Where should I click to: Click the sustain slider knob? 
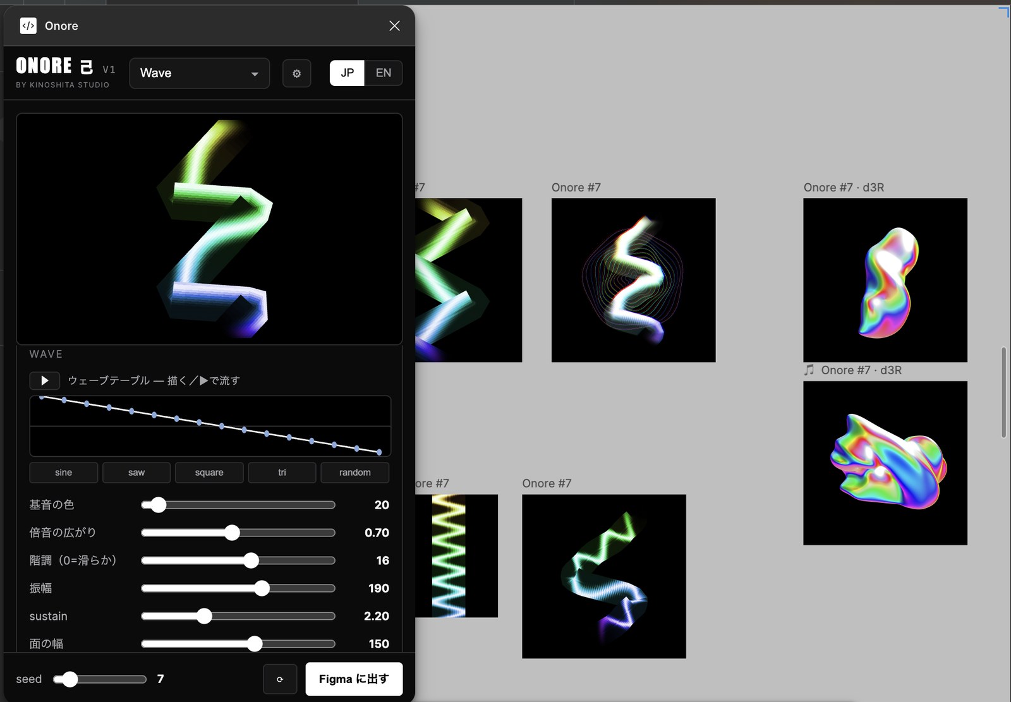point(204,616)
